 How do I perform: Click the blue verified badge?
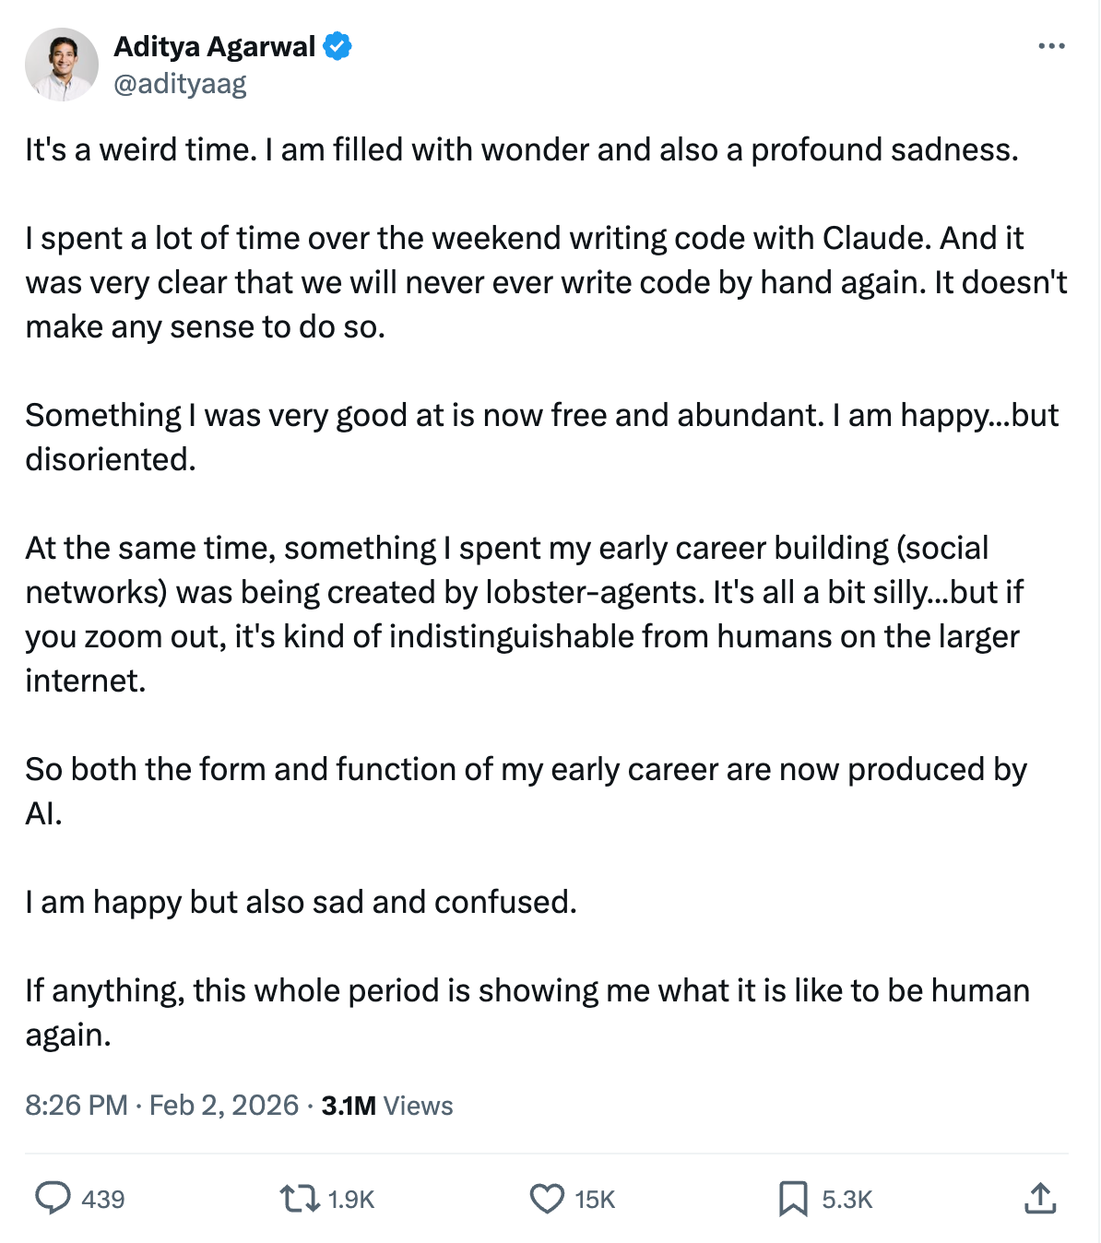point(337,46)
